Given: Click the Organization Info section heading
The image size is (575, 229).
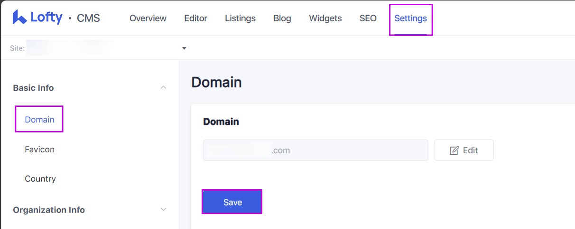Looking at the screenshot, I should point(49,210).
